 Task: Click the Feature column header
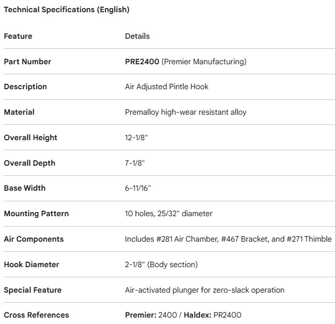click(x=18, y=36)
